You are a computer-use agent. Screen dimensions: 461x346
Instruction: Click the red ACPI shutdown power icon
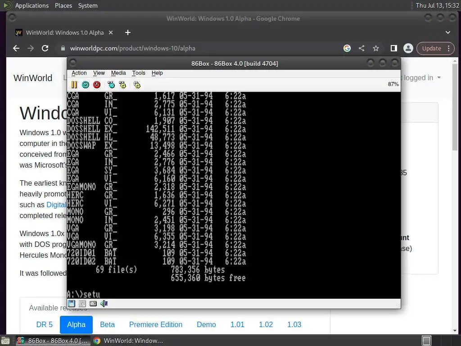[97, 85]
